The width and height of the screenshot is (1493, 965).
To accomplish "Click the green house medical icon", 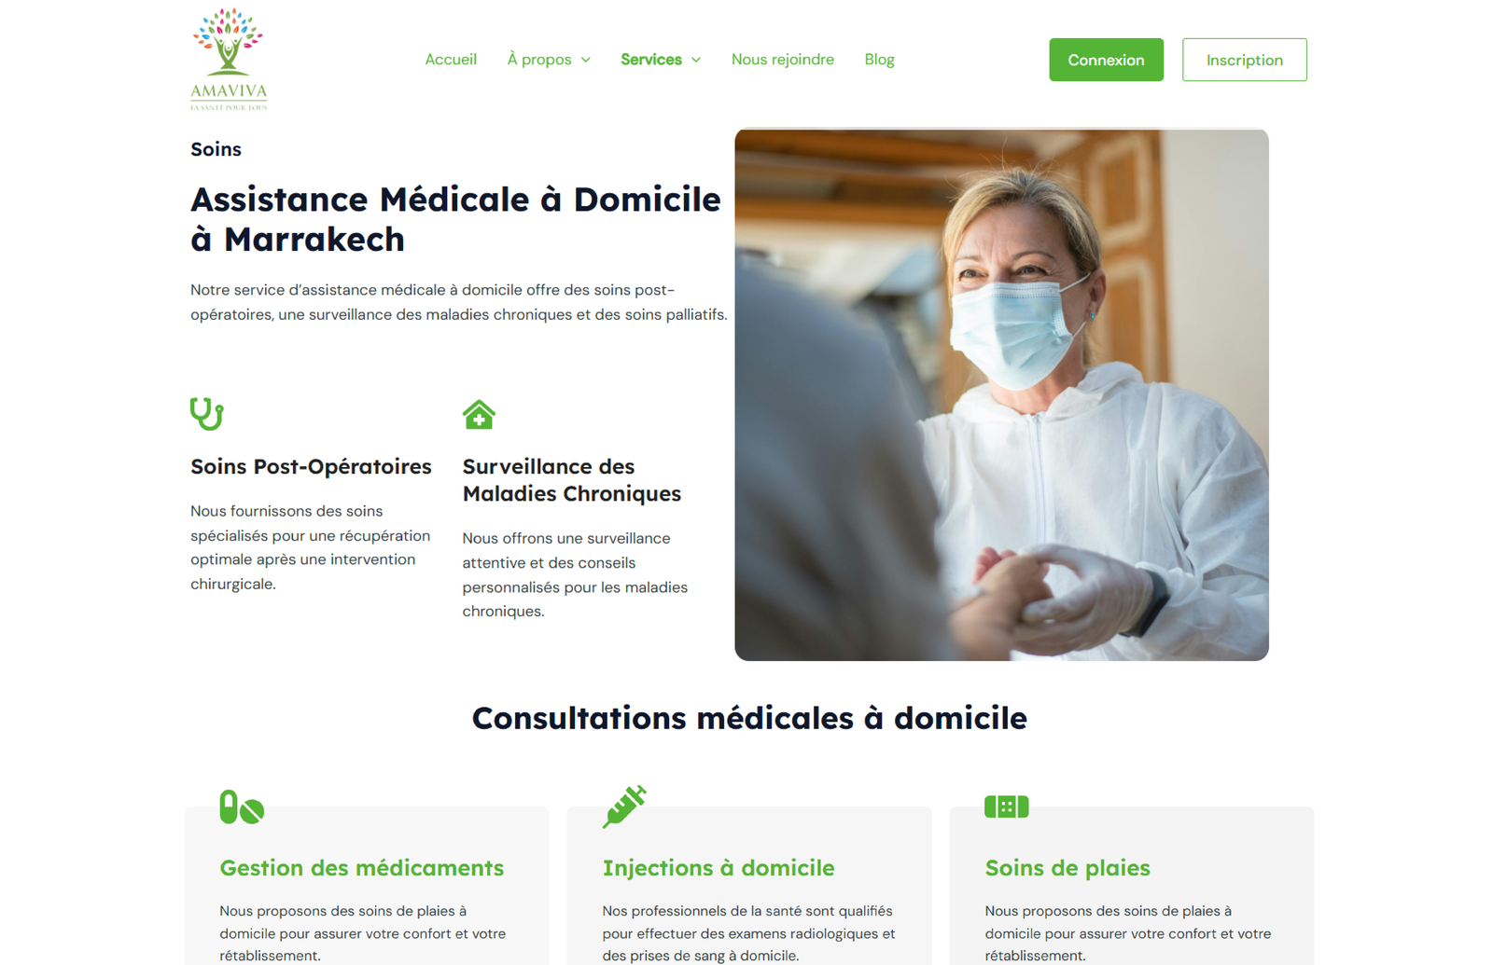I will tap(479, 414).
